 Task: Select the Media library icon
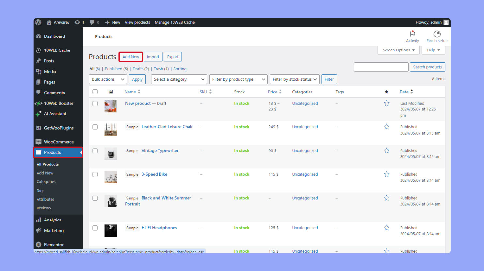pyautogui.click(x=39, y=71)
